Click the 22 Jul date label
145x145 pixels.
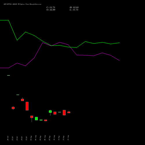tap(17, 138)
